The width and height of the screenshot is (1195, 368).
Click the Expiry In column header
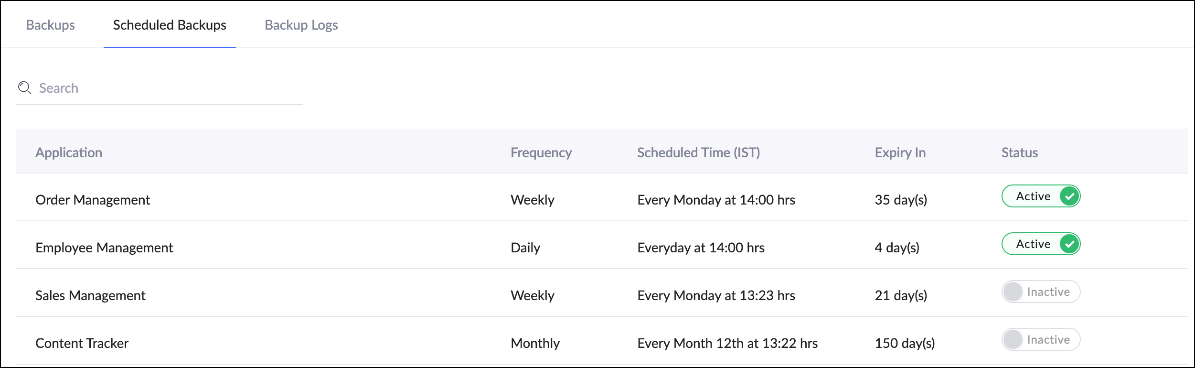pos(900,152)
